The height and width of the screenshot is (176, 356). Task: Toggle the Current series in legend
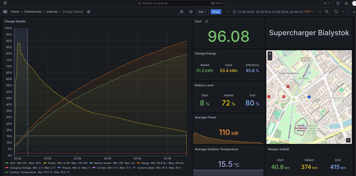coord(102,168)
